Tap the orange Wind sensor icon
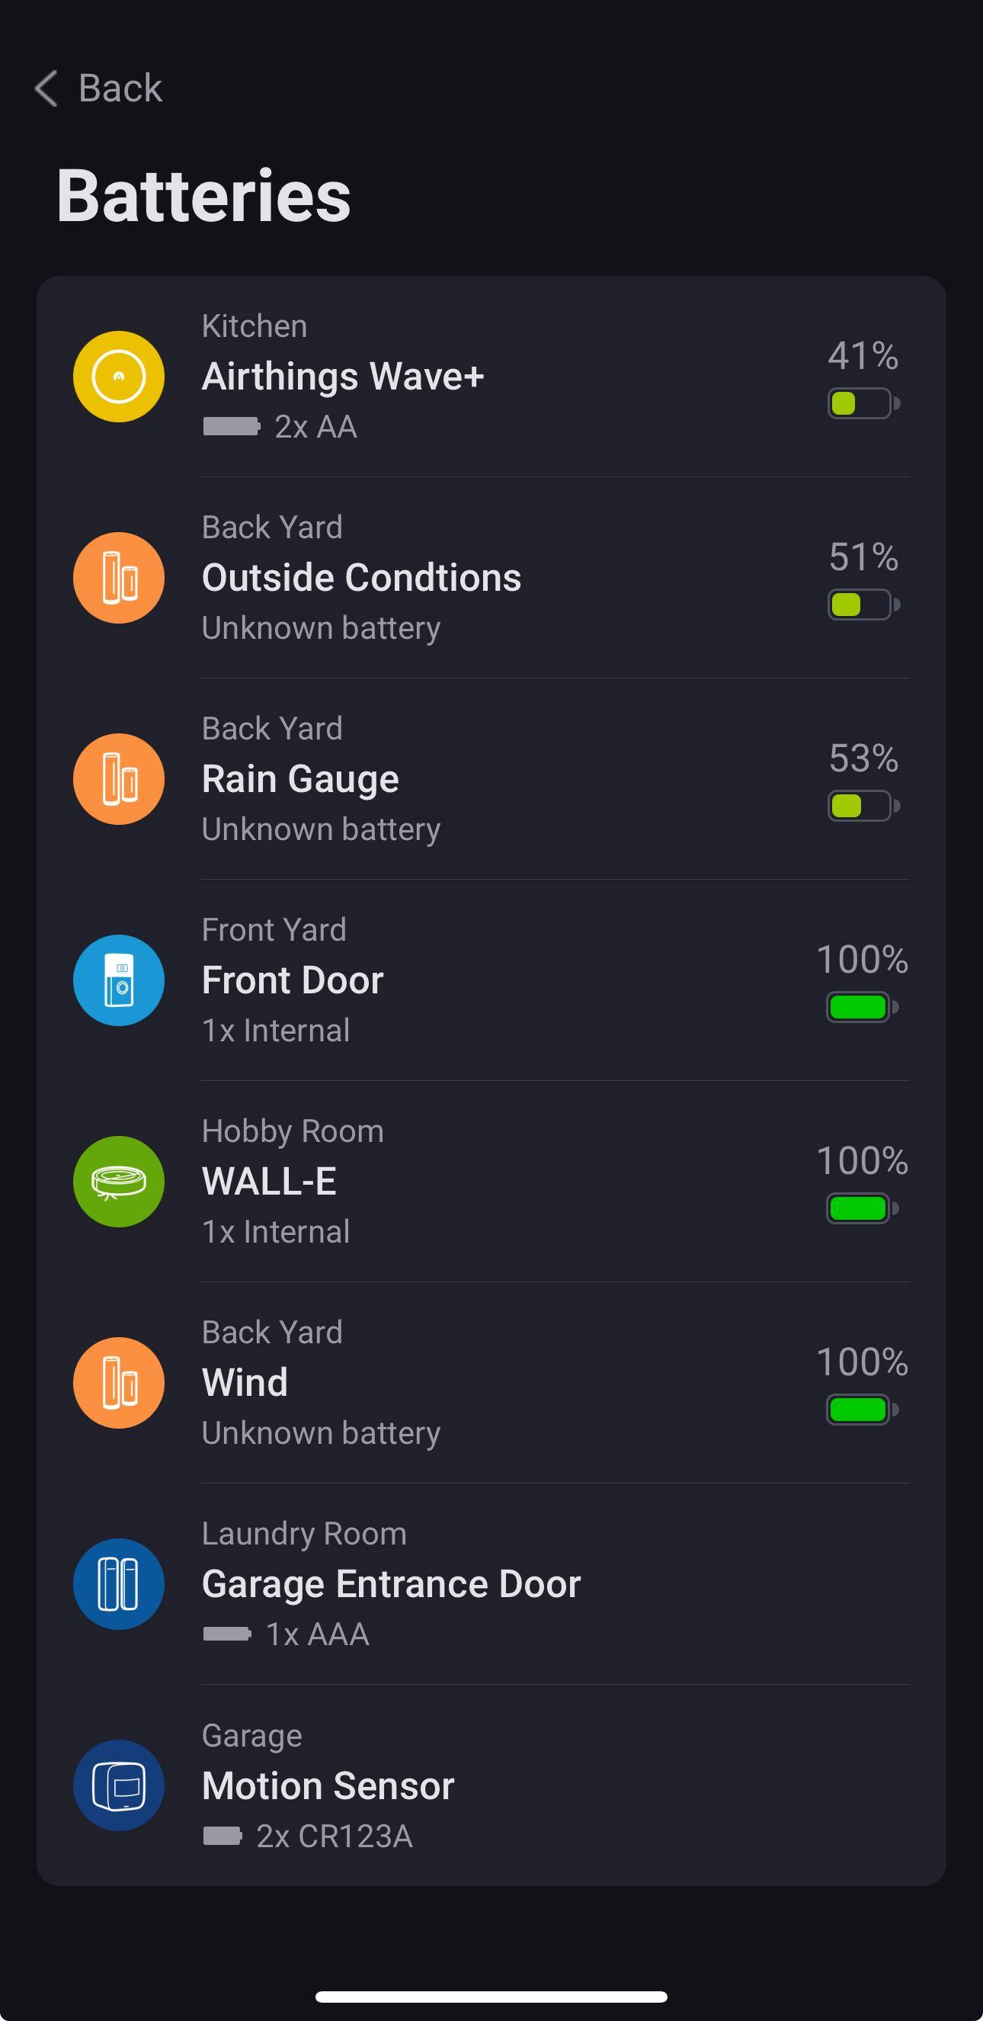The height and width of the screenshot is (2021, 983). [118, 1383]
